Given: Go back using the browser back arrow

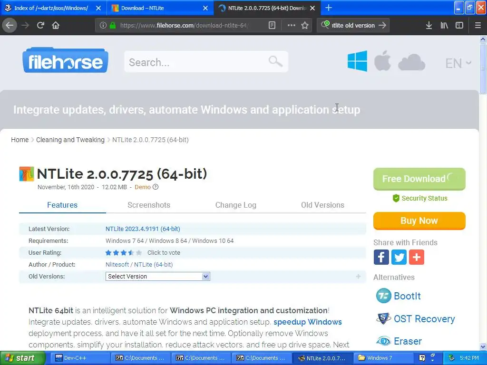Looking at the screenshot, I should click(10, 25).
